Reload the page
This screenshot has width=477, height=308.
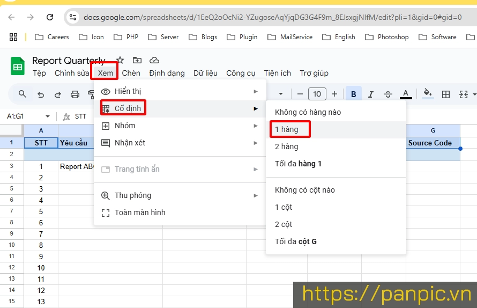(50, 17)
